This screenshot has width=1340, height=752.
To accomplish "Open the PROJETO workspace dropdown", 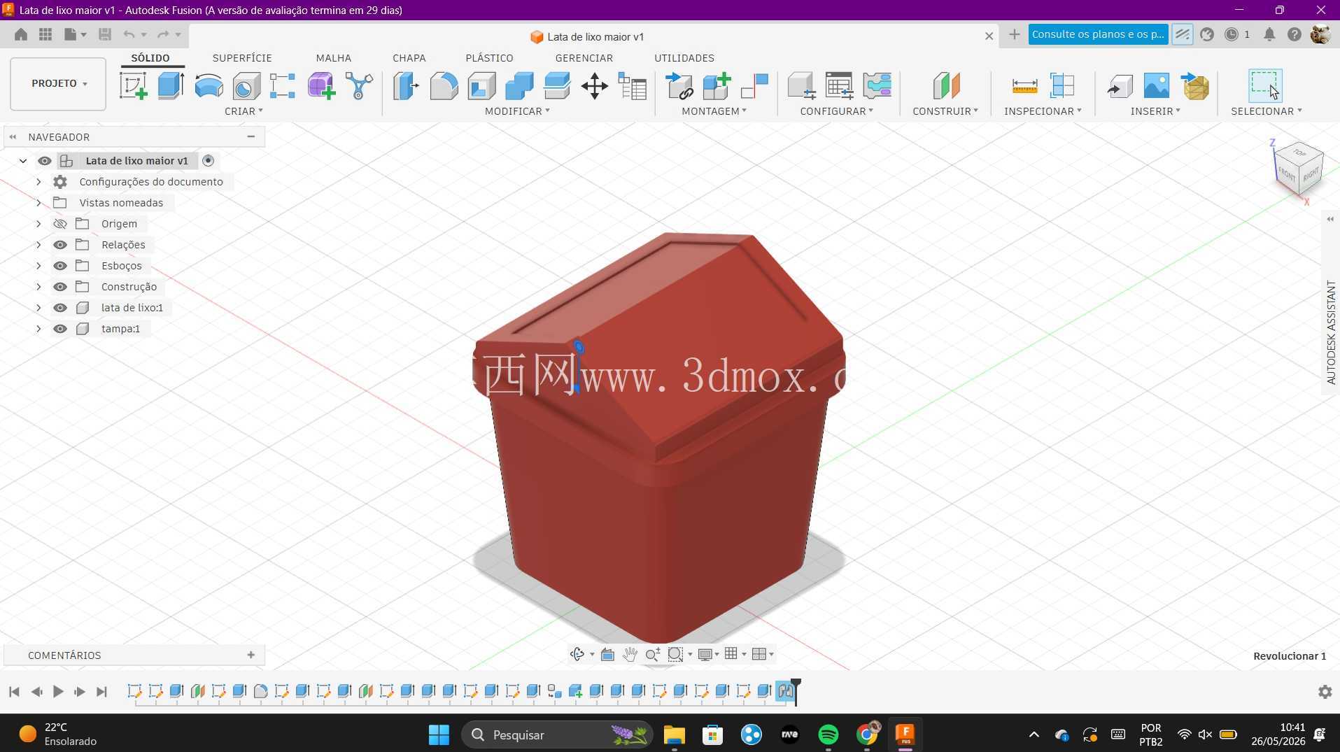I will [58, 84].
